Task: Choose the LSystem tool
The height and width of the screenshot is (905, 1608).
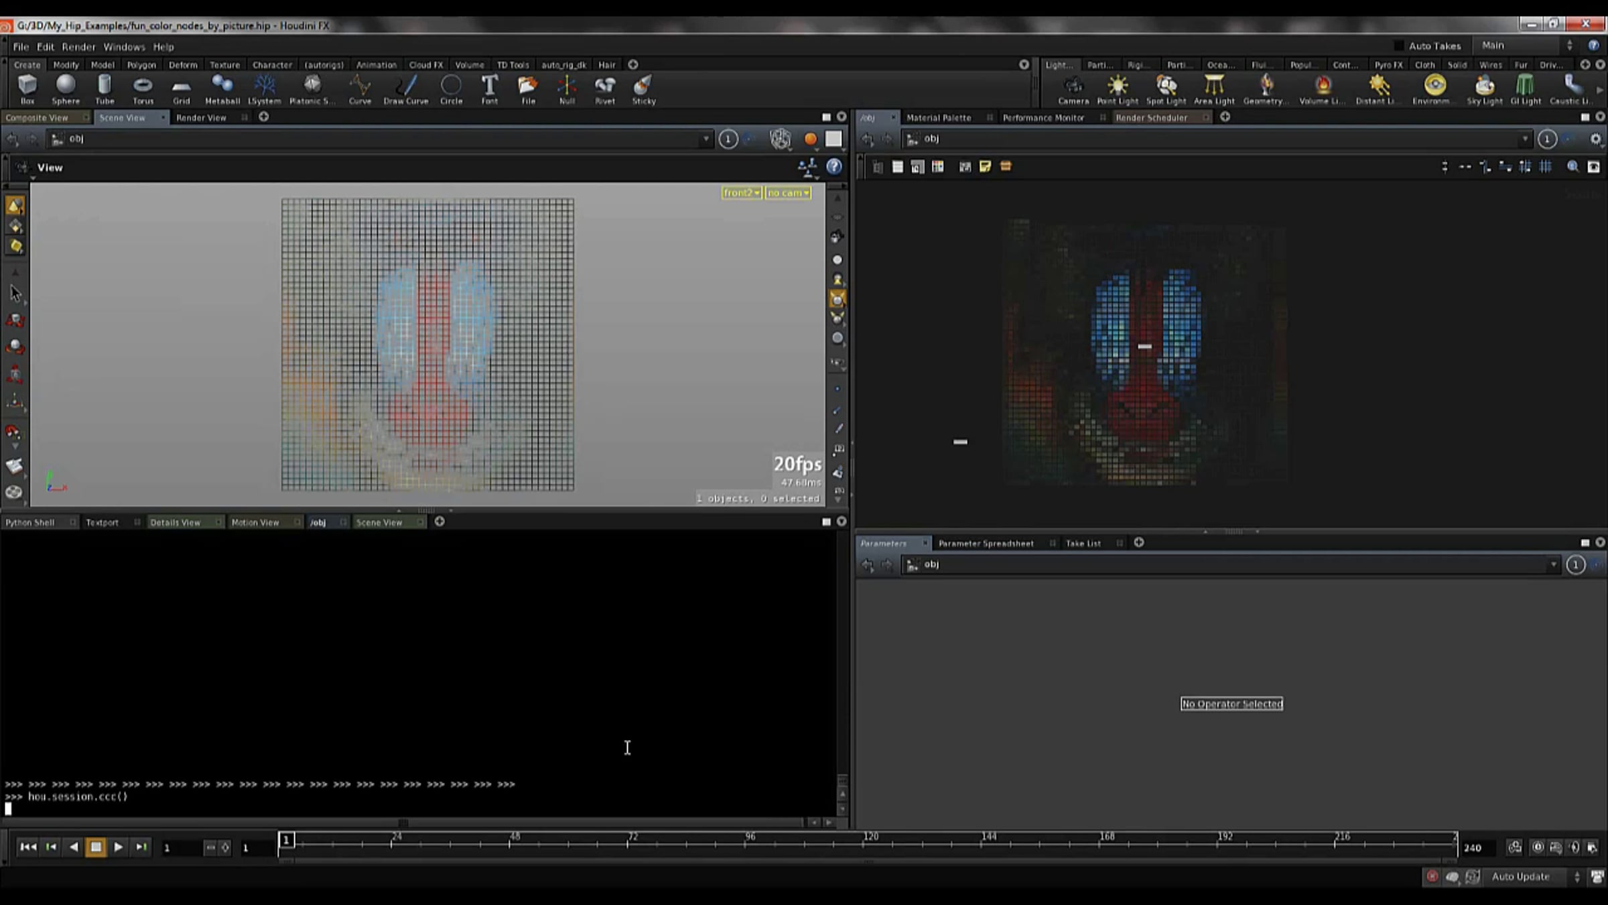Action: [265, 89]
